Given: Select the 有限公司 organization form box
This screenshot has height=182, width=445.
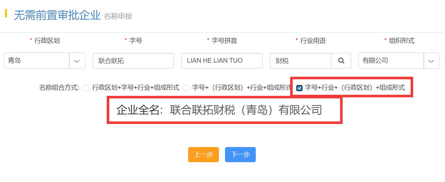Looking at the screenshot, I should (391, 61).
